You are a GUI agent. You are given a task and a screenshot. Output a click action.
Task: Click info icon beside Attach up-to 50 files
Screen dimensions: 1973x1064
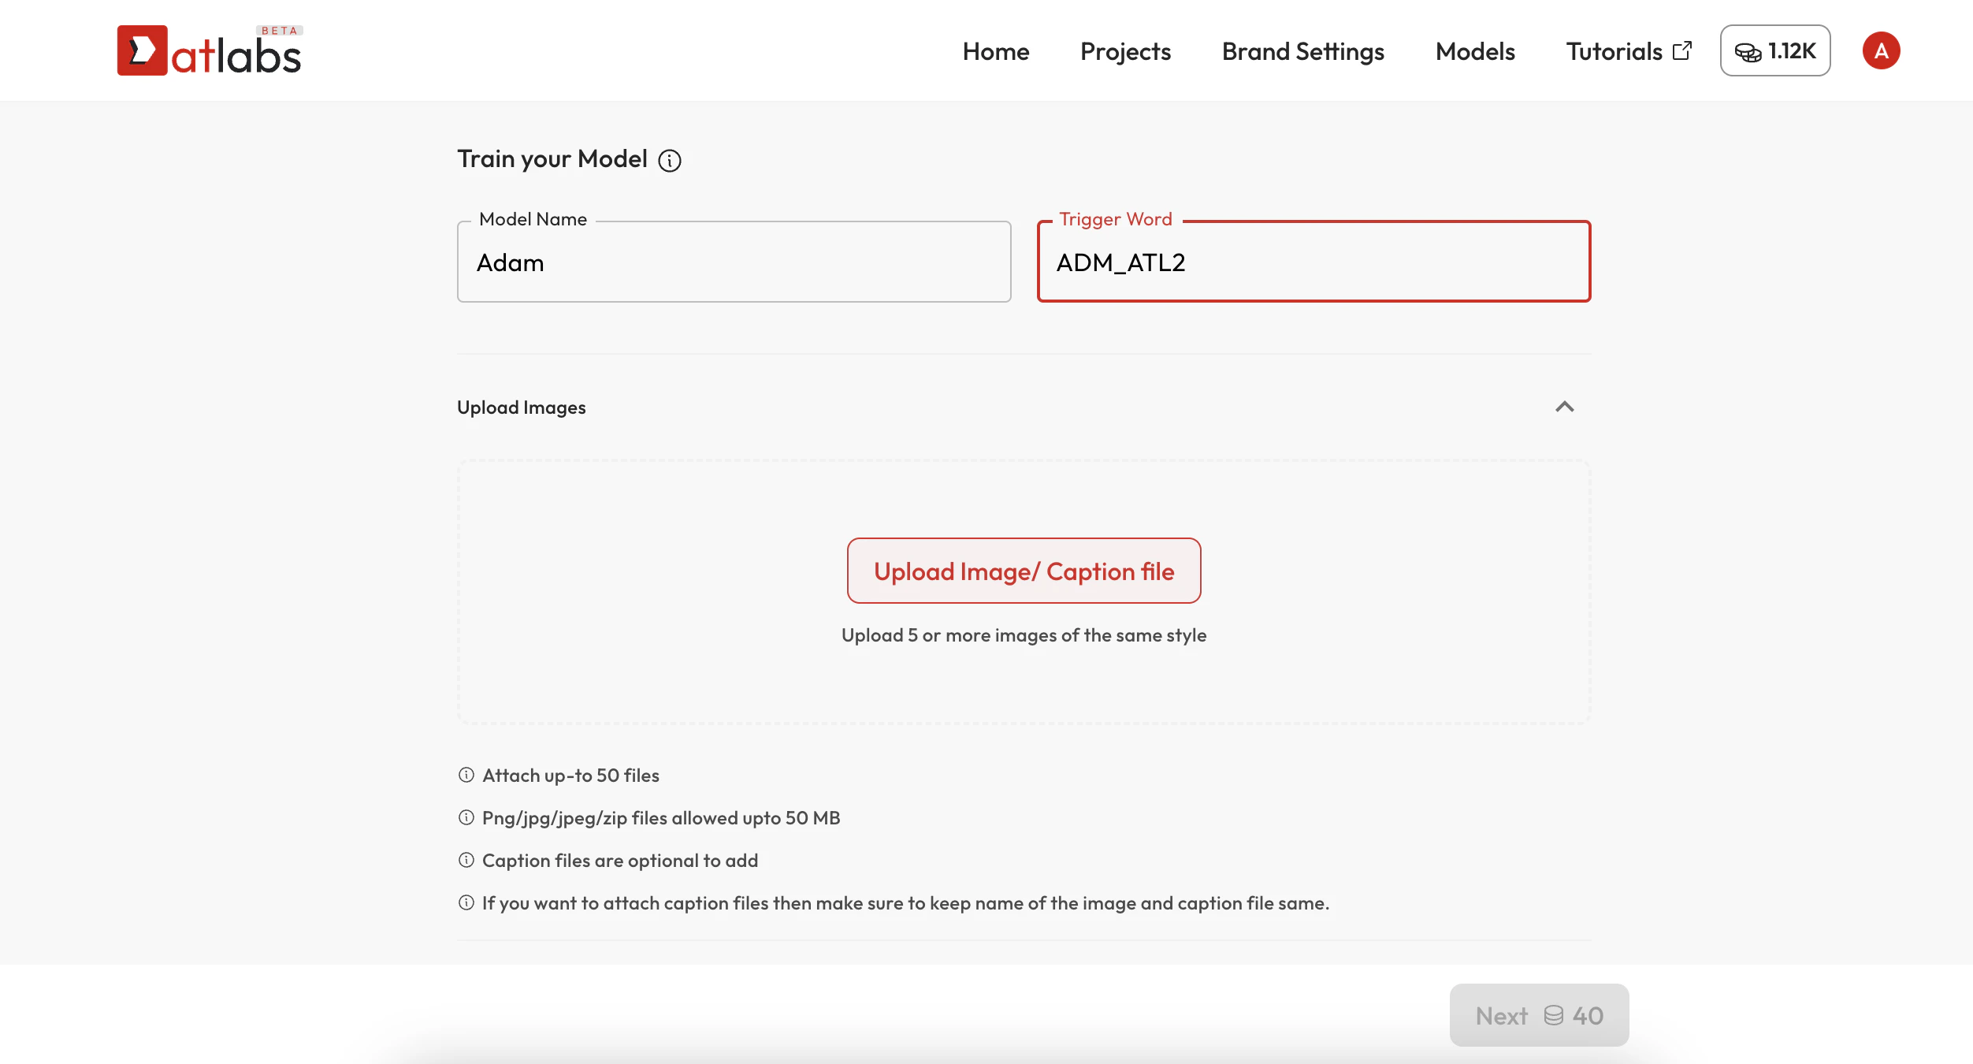click(466, 775)
